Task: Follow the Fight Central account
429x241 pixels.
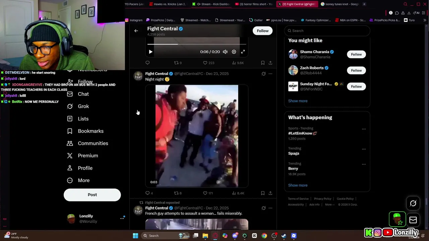Action: point(263,31)
